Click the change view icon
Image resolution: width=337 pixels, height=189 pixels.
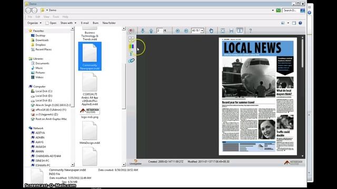(283, 23)
